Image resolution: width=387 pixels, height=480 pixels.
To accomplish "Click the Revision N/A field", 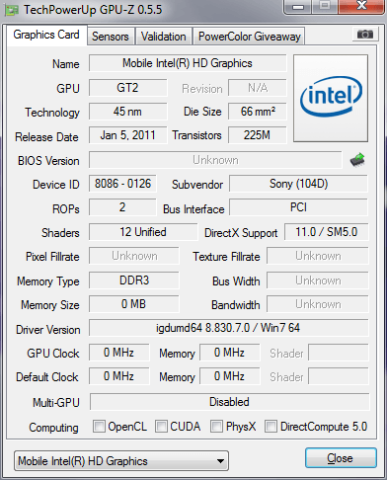I will tap(258, 88).
